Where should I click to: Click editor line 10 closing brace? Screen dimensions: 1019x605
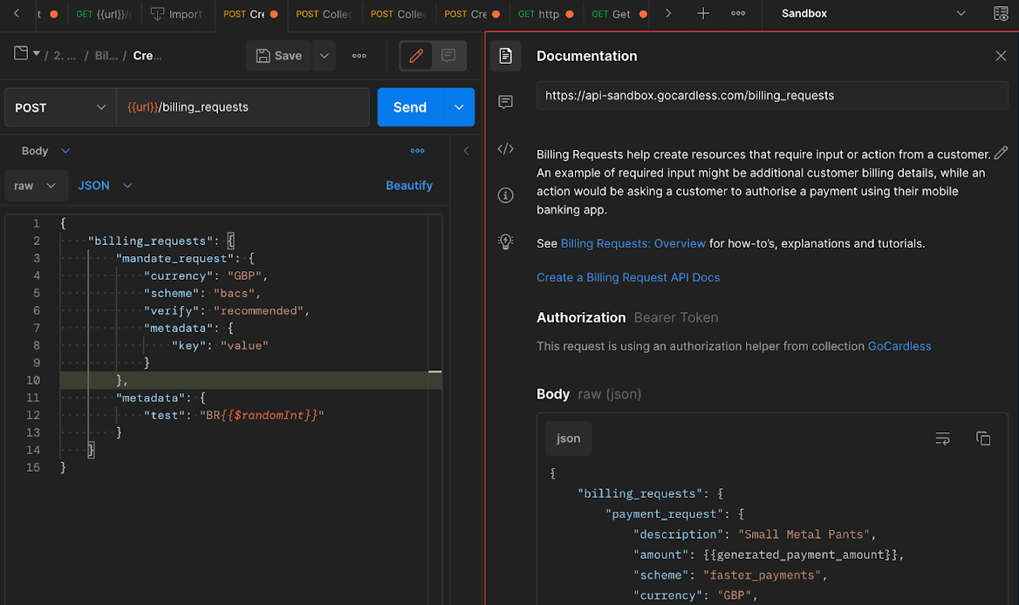pyautogui.click(x=121, y=380)
